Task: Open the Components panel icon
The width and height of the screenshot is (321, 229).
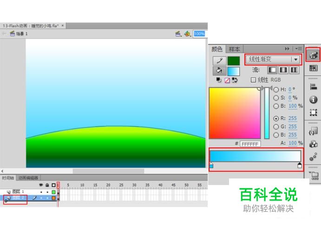Action: (313, 144)
